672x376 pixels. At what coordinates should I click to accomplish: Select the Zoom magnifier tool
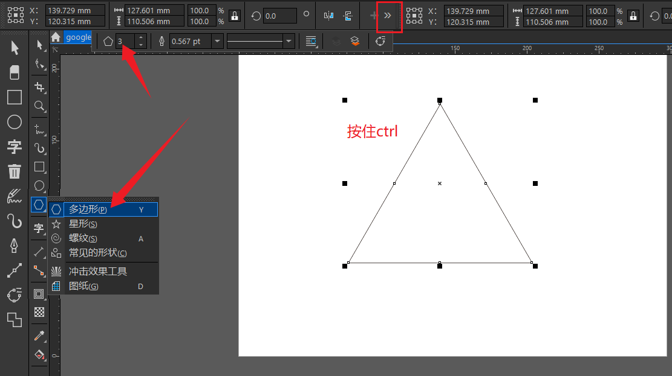[x=39, y=106]
